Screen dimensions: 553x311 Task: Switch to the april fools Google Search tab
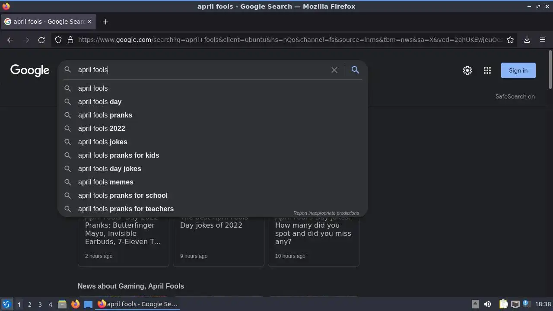48,22
